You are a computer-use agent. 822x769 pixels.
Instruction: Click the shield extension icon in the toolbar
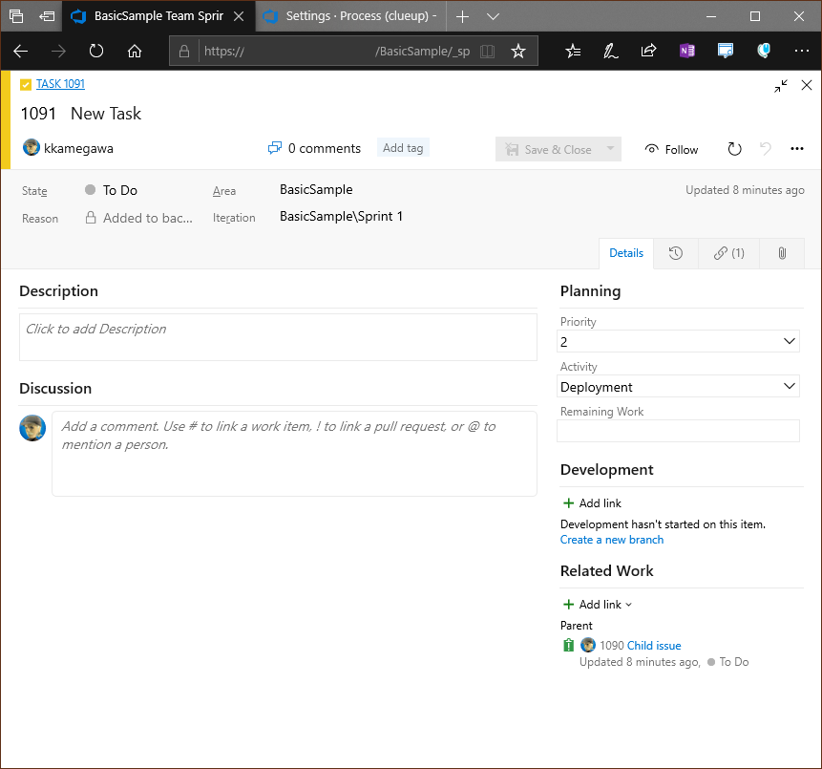pos(764,51)
